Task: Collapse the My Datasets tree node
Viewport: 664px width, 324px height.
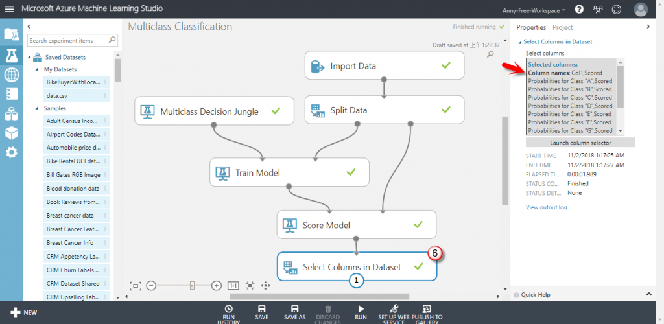Action: click(x=37, y=69)
